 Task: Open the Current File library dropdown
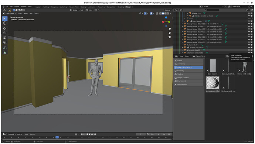click(x=199, y=56)
